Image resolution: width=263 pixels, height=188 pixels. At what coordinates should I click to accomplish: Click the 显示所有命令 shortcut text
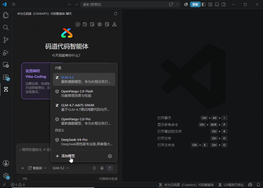tap(168, 125)
